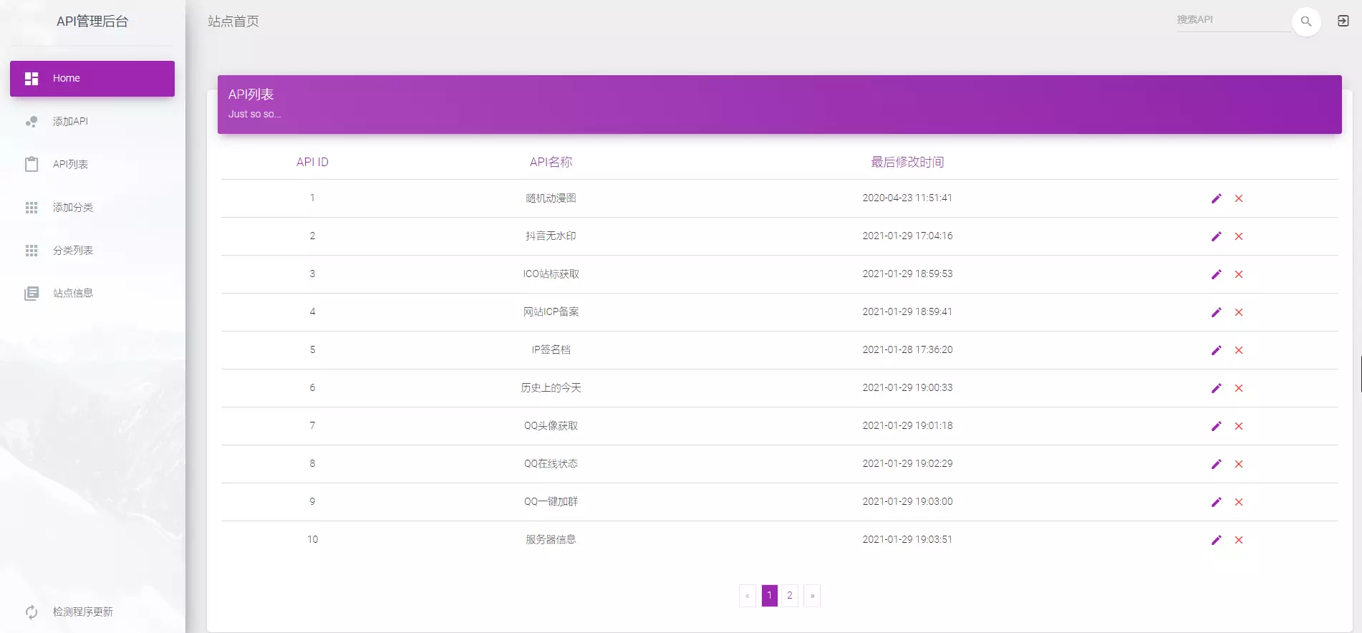The width and height of the screenshot is (1362, 633).
Task: Click the QQ头像获取 name cell
Action: tap(551, 426)
